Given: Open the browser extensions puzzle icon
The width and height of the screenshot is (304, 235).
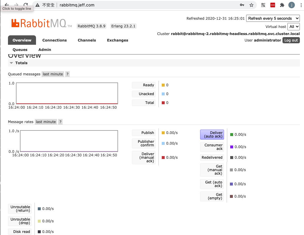Looking at the screenshot, I should [282, 5].
